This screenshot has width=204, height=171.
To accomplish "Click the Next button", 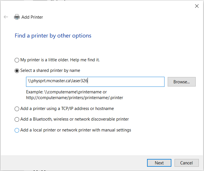I will pyautogui.click(x=159, y=163).
